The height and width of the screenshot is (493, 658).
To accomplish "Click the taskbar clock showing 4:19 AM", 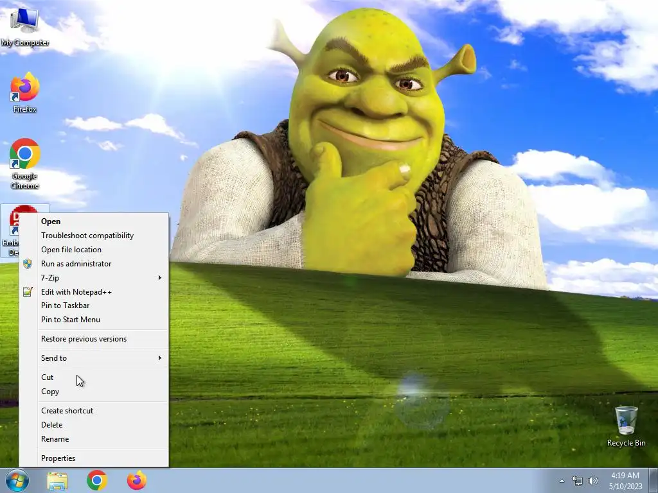I will 625,481.
